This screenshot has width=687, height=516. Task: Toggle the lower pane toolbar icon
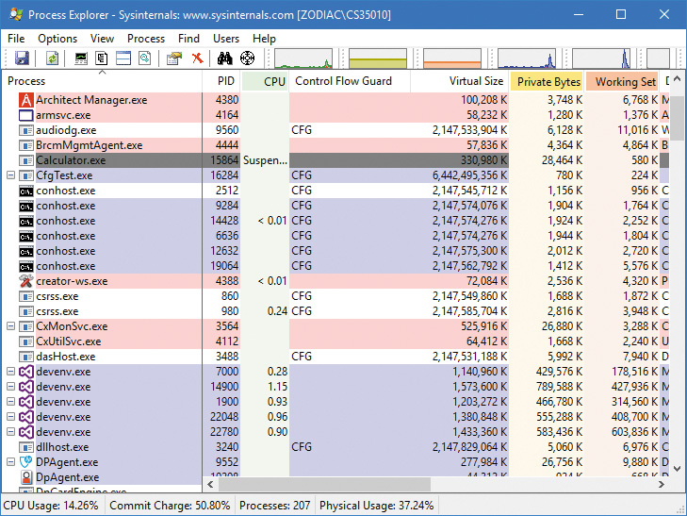point(124,58)
